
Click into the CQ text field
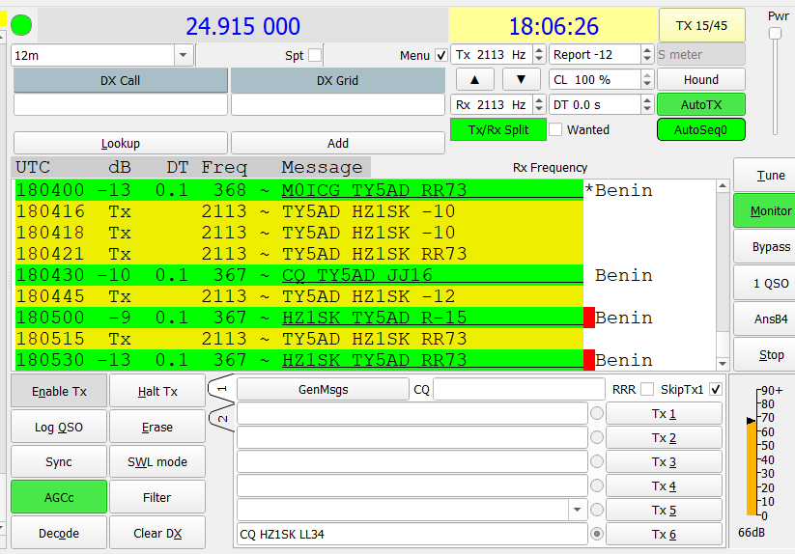click(519, 389)
